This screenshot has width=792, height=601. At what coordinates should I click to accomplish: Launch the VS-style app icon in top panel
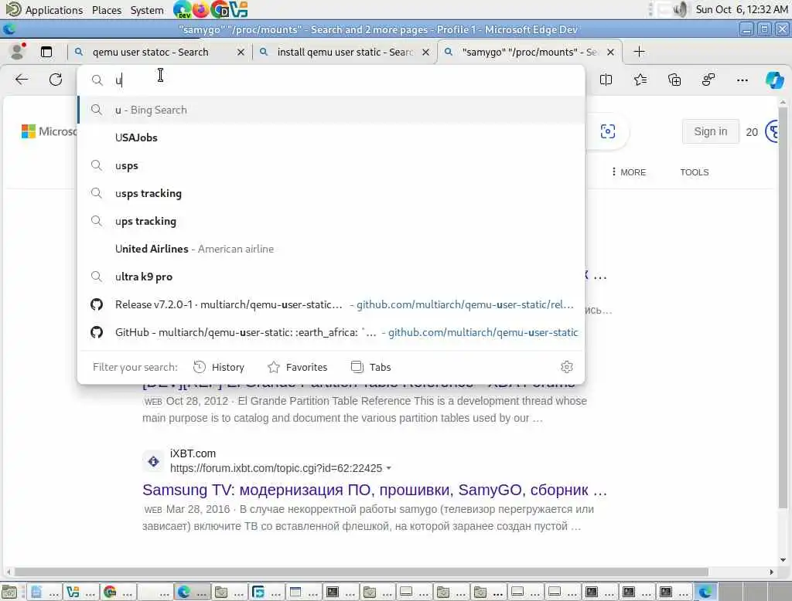click(238, 9)
